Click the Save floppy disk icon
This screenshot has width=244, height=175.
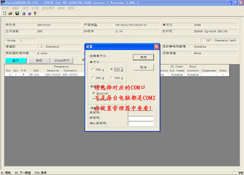(17, 14)
